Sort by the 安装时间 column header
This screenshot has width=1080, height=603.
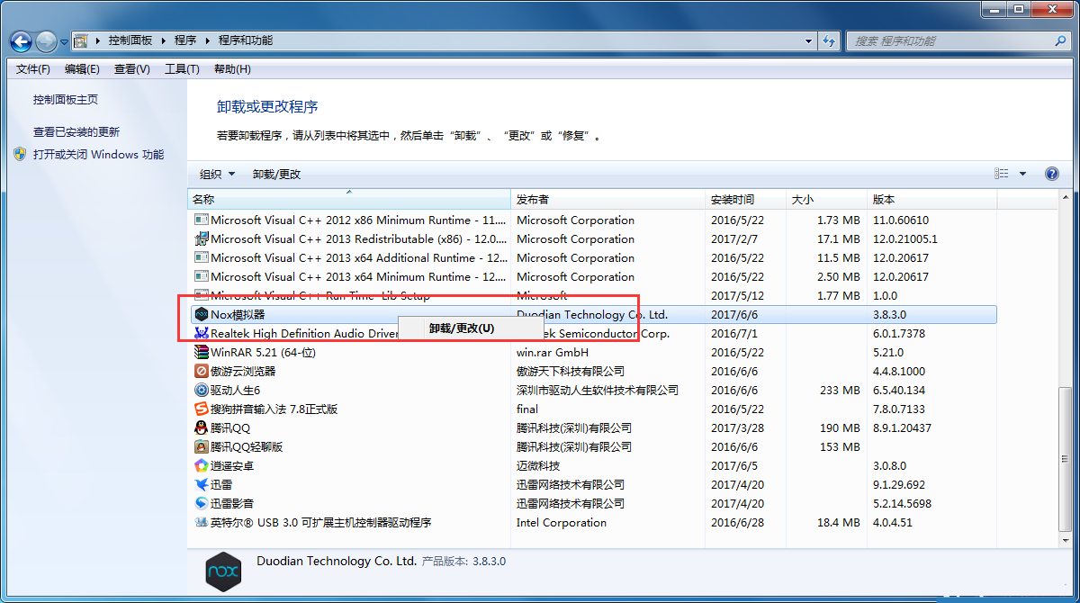(x=746, y=200)
